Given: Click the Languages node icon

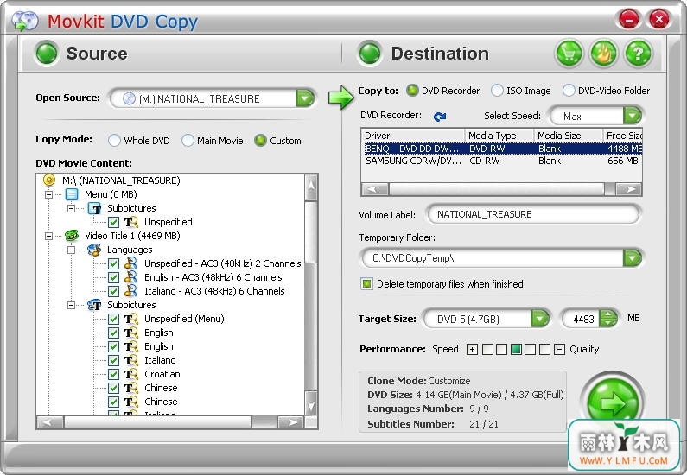Looking at the screenshot, I should 94,250.
